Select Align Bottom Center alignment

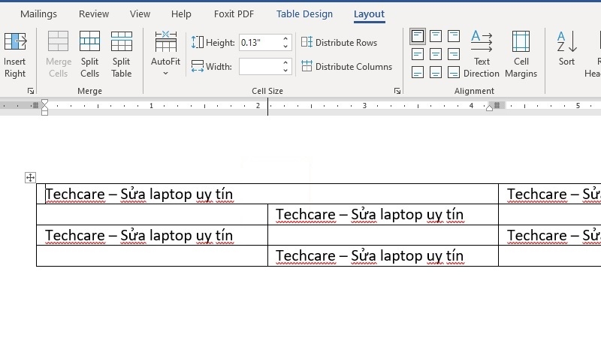click(x=436, y=72)
